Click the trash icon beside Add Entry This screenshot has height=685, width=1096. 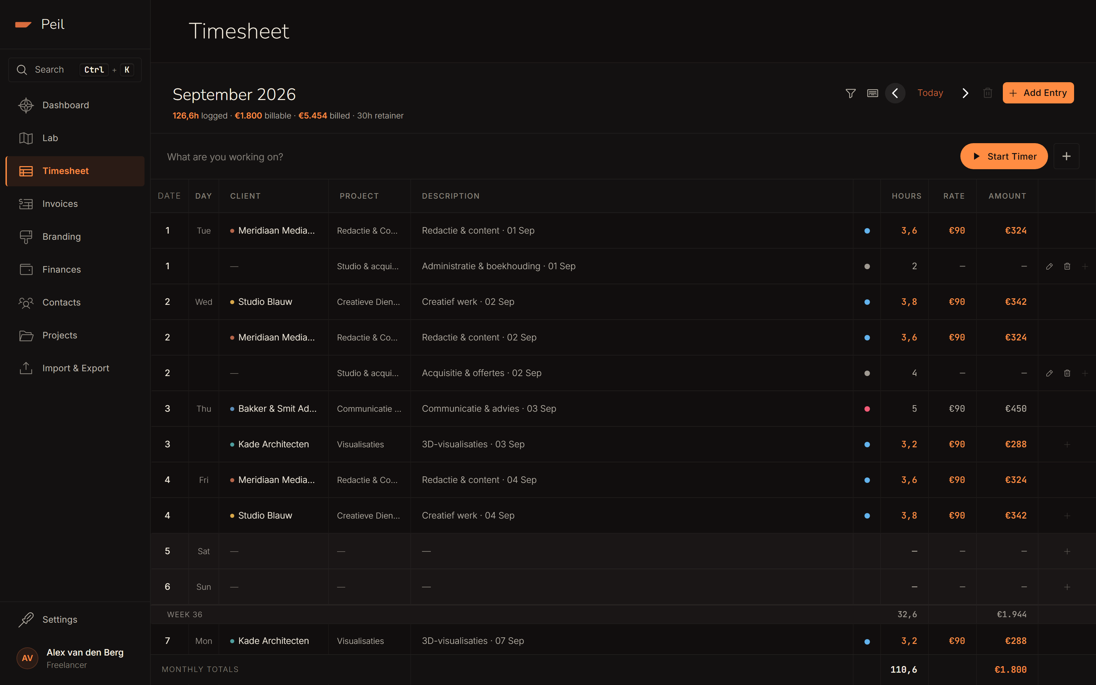coord(988,93)
